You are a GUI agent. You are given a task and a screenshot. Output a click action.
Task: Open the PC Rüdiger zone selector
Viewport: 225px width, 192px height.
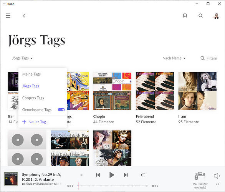tap(200, 180)
